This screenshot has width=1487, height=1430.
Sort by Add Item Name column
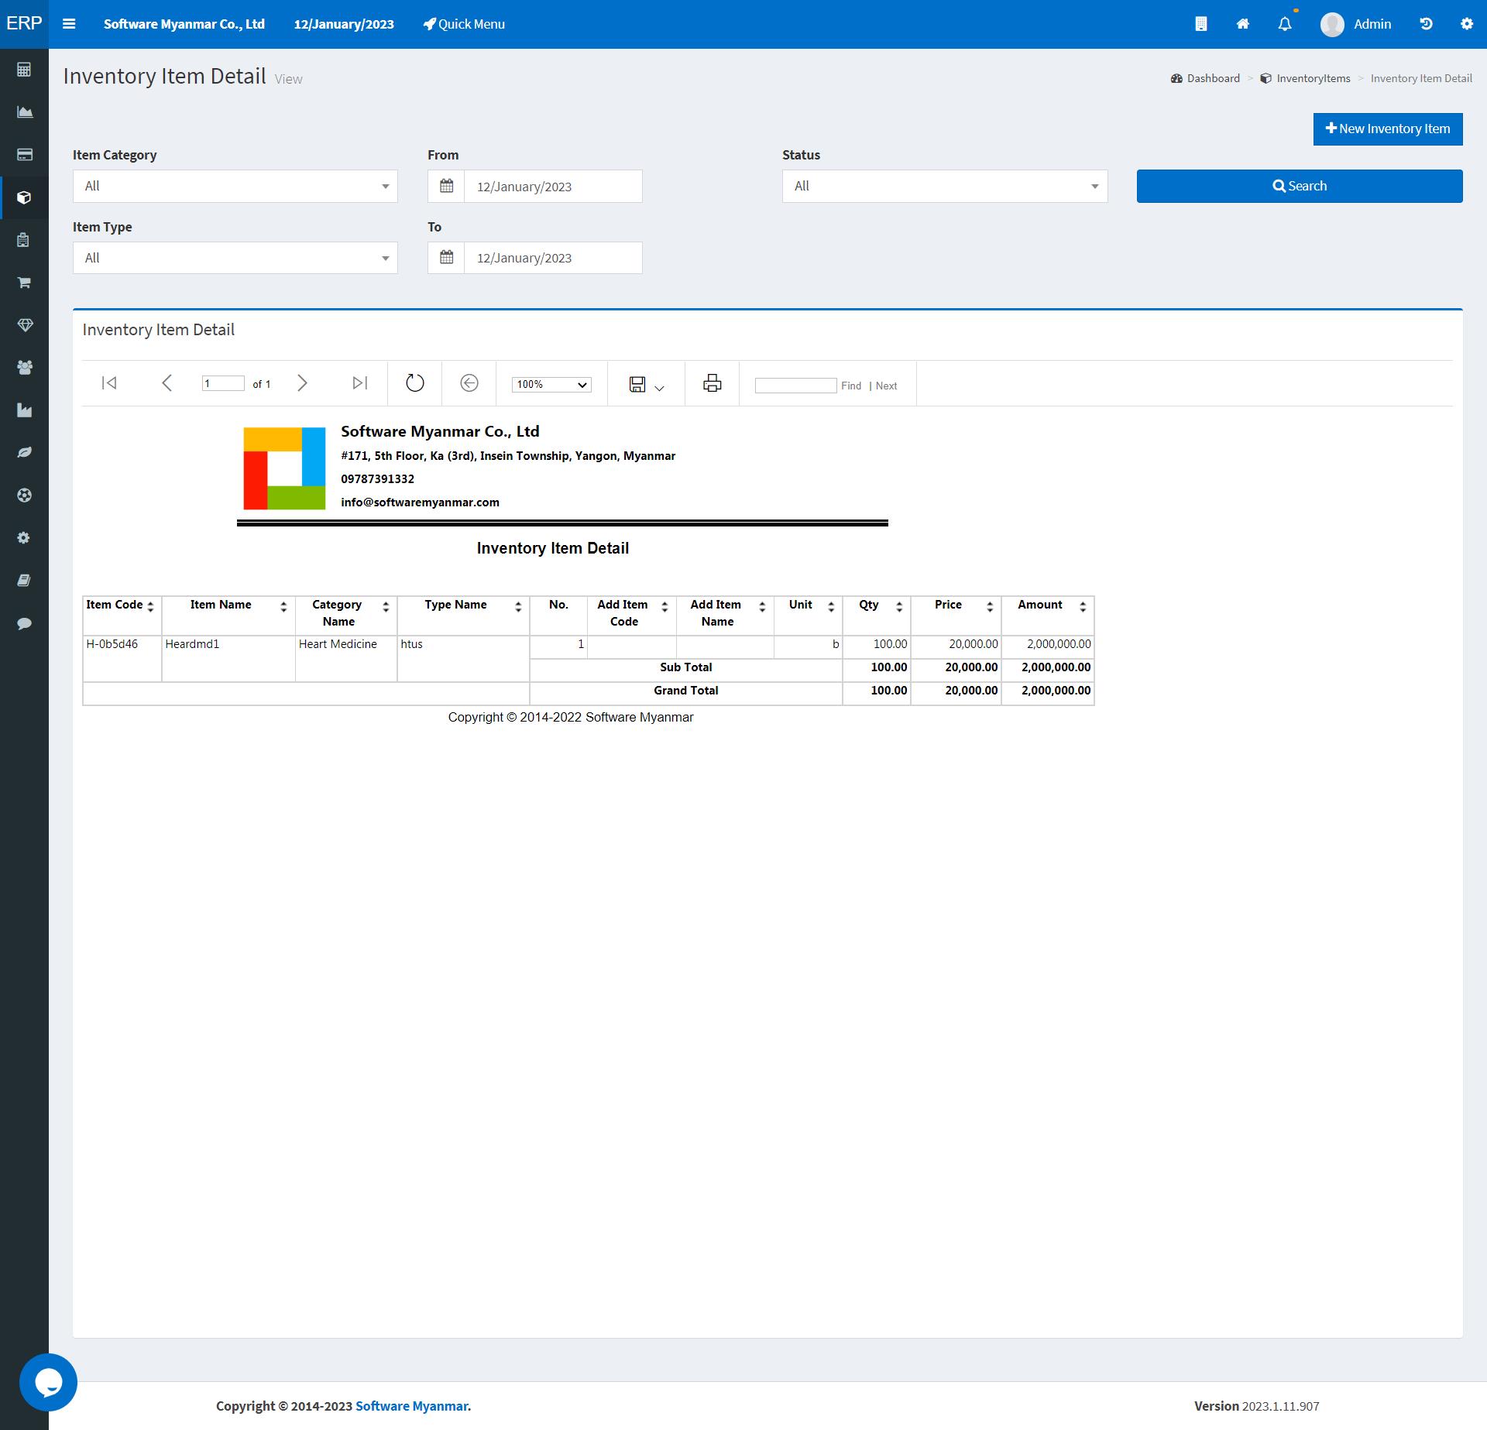click(762, 607)
